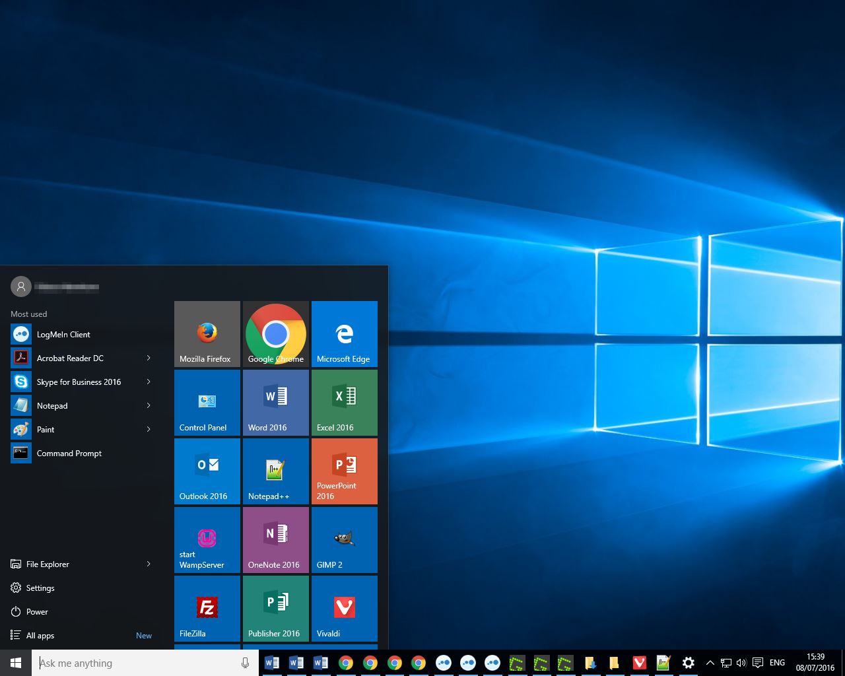The image size is (845, 676).
Task: Click the ENG input language indicator
Action: pos(778,663)
